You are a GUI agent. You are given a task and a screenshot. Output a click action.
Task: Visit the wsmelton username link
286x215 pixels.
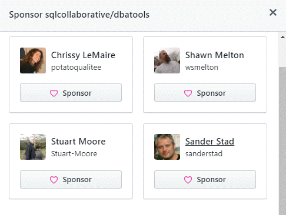(x=202, y=68)
